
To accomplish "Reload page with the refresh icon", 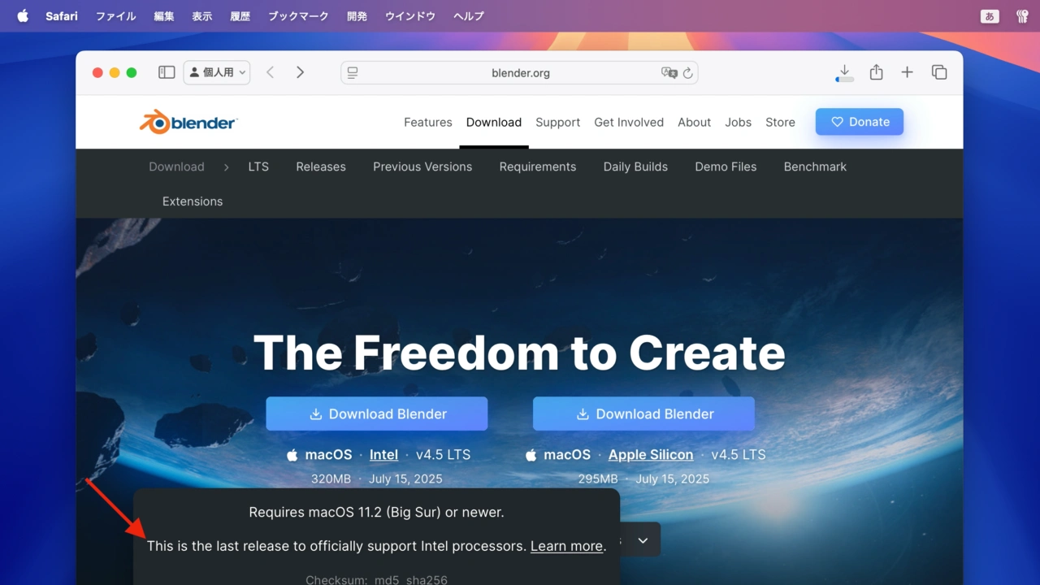I will coord(687,73).
